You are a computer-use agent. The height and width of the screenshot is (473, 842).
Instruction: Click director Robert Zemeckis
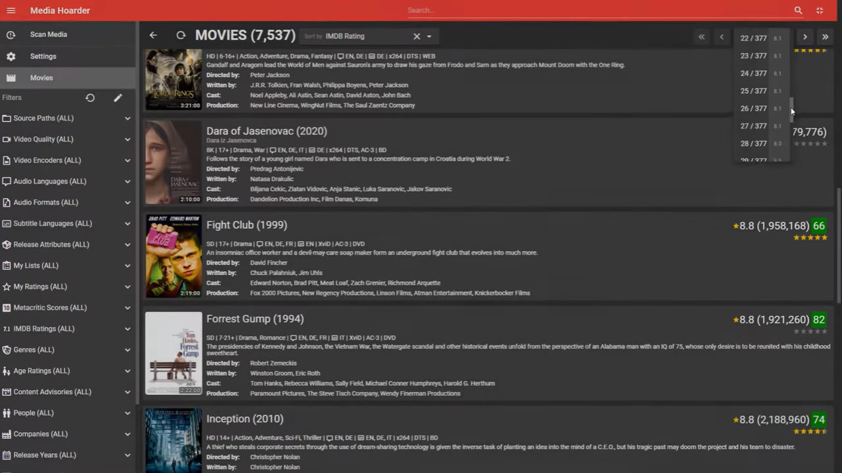click(273, 363)
